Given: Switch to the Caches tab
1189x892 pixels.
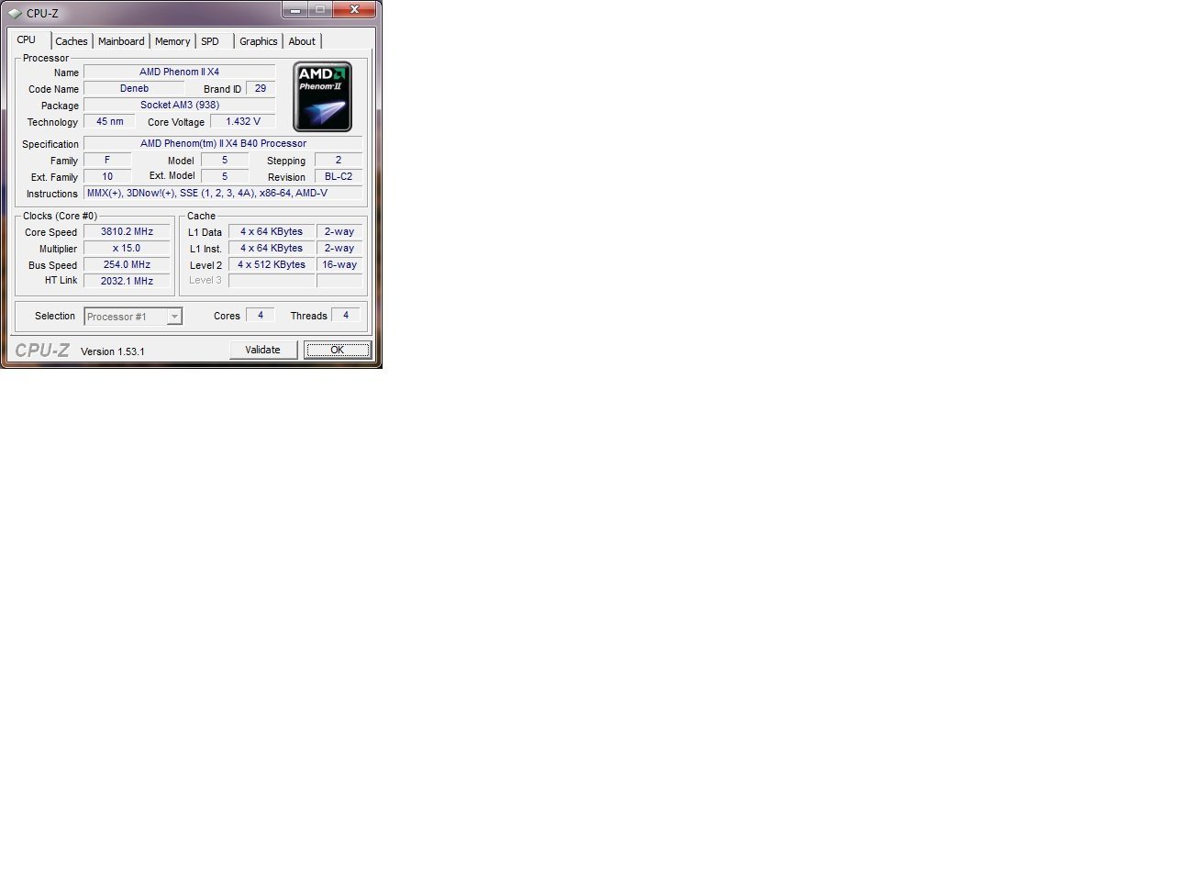Looking at the screenshot, I should click(x=72, y=41).
